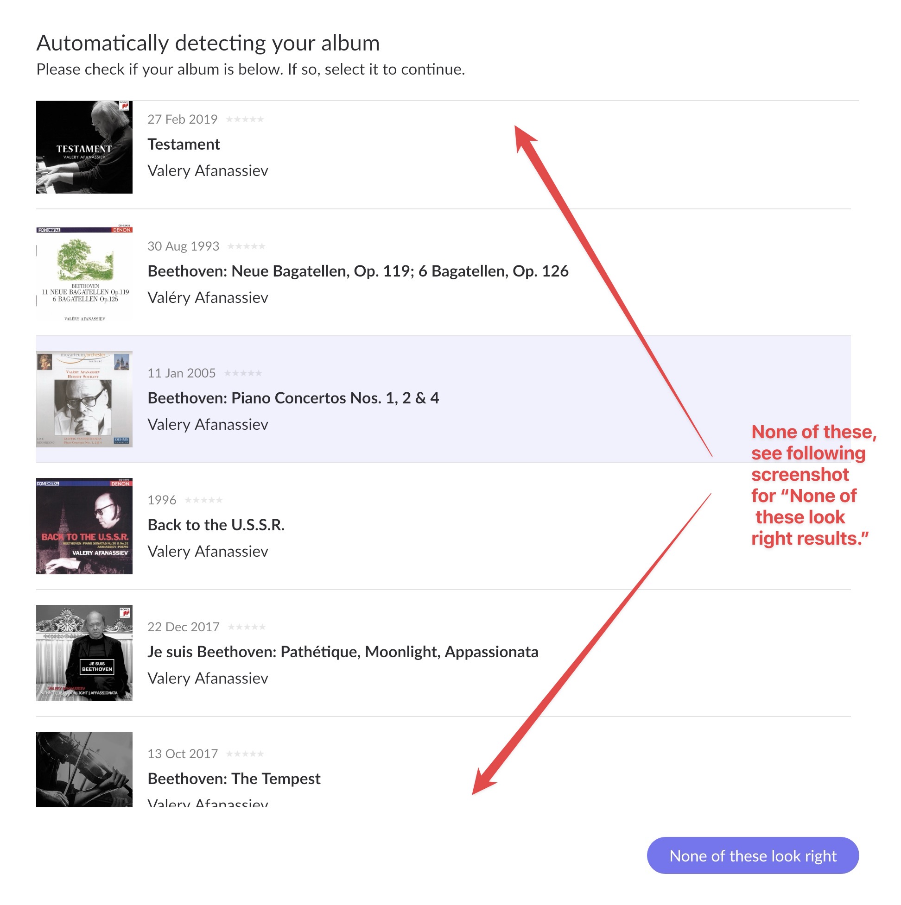The width and height of the screenshot is (901, 905).
Task: Select the Testament album cover thumbnail
Action: click(84, 147)
